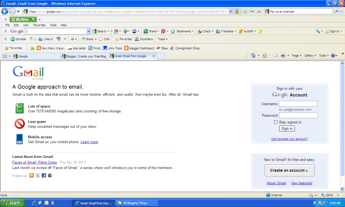Click the 'Create an account »' button
This screenshot has height=207, width=345.
coord(289,170)
